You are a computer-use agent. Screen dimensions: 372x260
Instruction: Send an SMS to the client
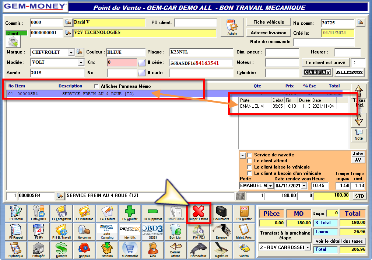point(13,42)
